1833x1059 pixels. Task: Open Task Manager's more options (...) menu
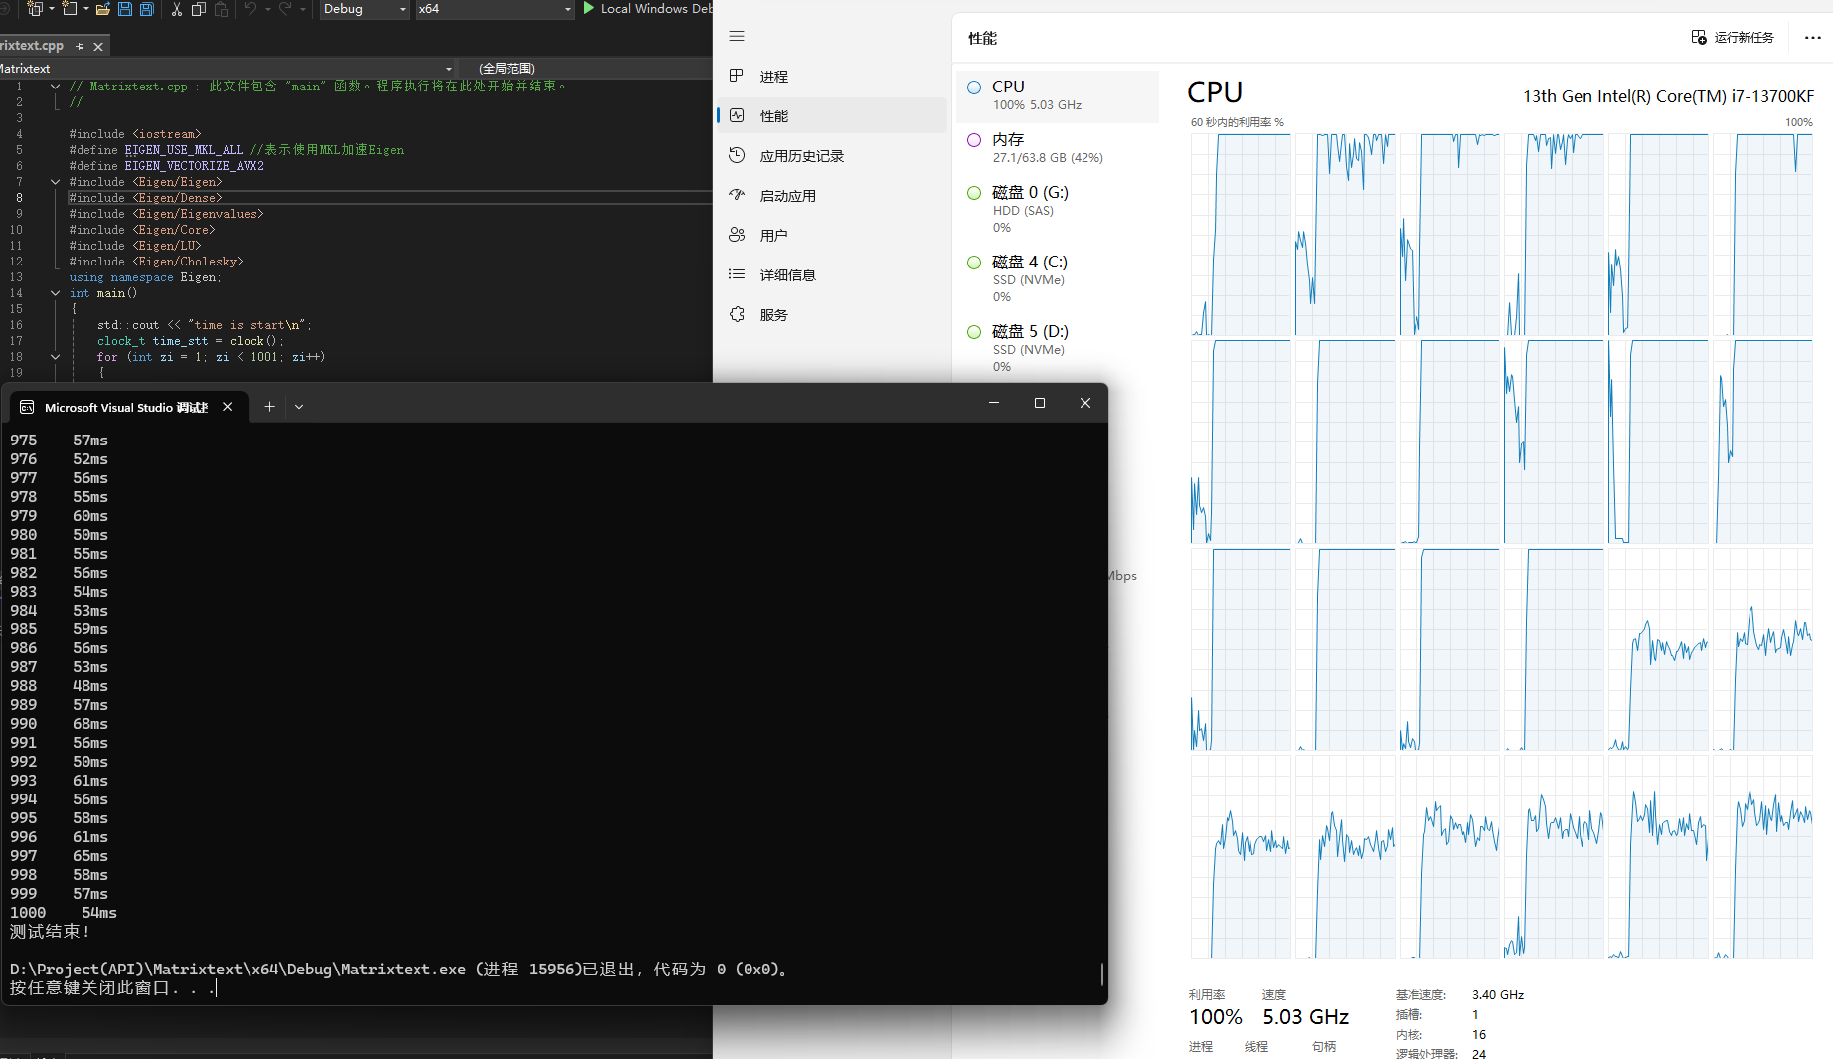click(x=1814, y=37)
